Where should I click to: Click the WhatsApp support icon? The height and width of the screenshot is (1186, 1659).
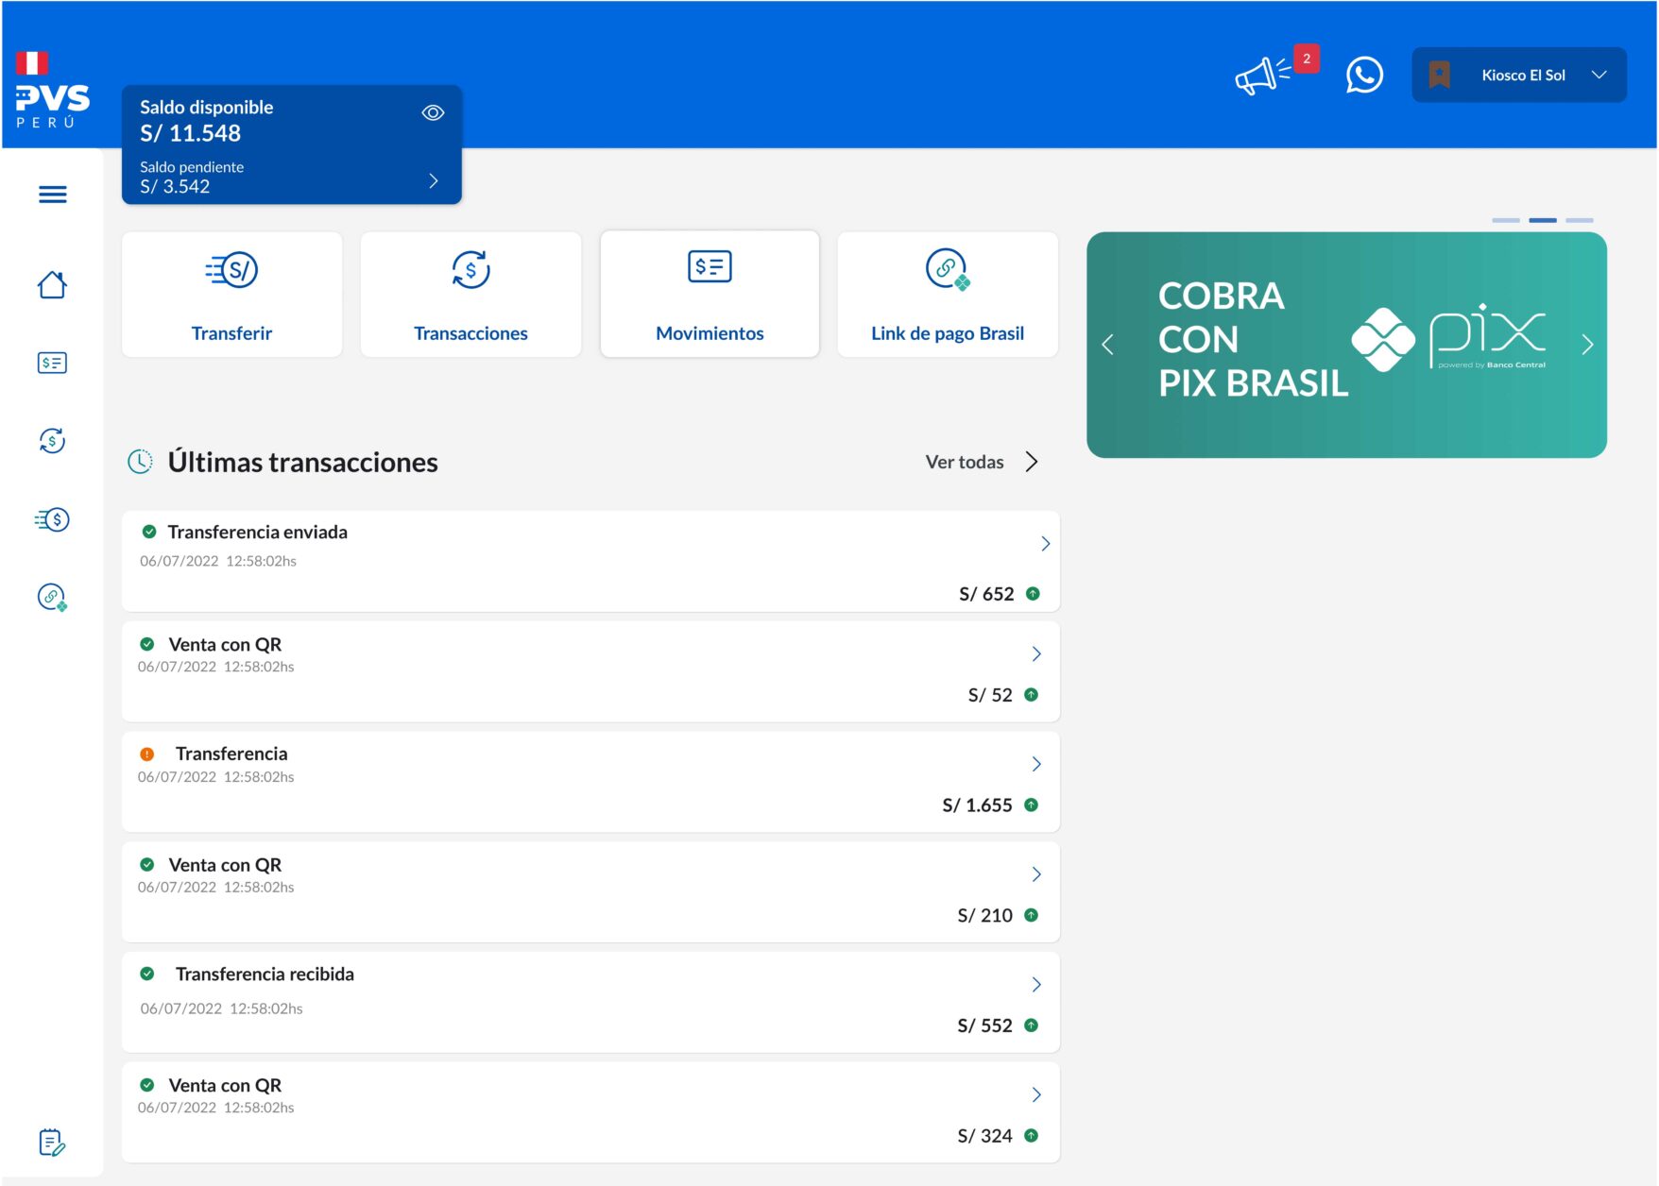tap(1363, 76)
